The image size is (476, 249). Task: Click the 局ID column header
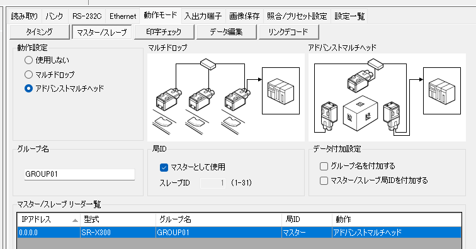tap(307, 219)
